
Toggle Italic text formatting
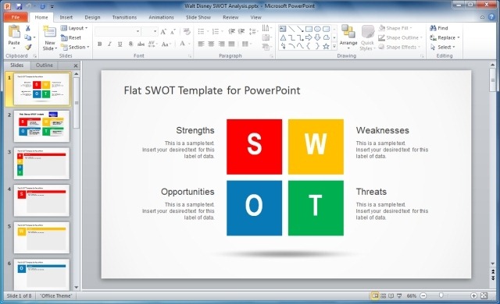coord(109,44)
